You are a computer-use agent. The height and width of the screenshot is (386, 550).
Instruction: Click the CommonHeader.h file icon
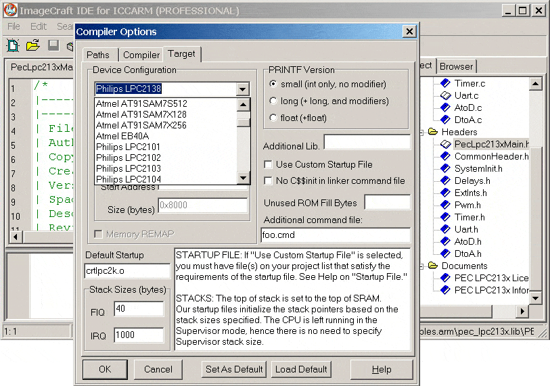tap(445, 156)
